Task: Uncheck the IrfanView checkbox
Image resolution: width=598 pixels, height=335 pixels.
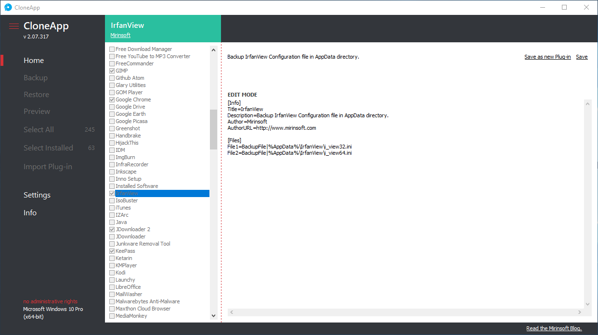Action: pos(112,193)
